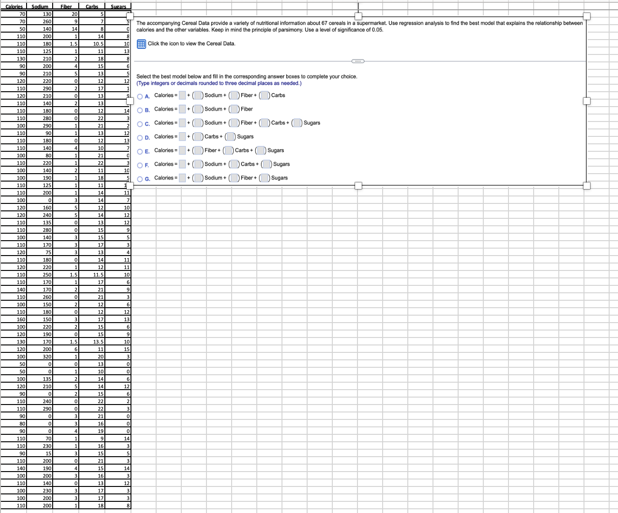Image resolution: width=618 pixels, height=513 pixels.
Task: Click the Carbs column header
Action: [x=92, y=7]
